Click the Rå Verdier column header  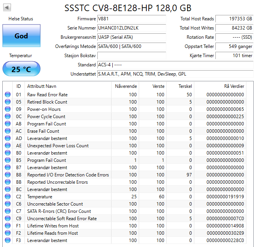pyautogui.click(x=234, y=86)
